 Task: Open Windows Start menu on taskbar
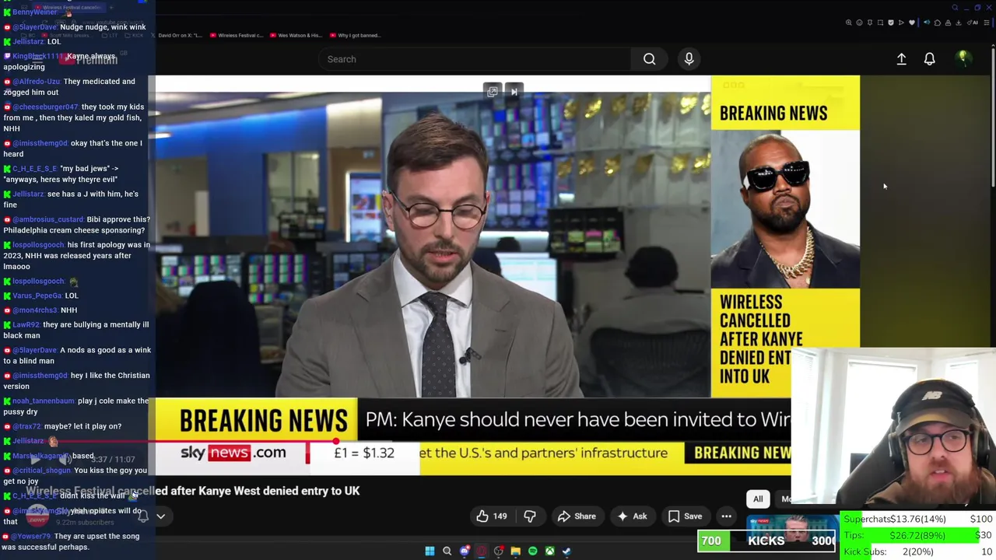pos(430,551)
